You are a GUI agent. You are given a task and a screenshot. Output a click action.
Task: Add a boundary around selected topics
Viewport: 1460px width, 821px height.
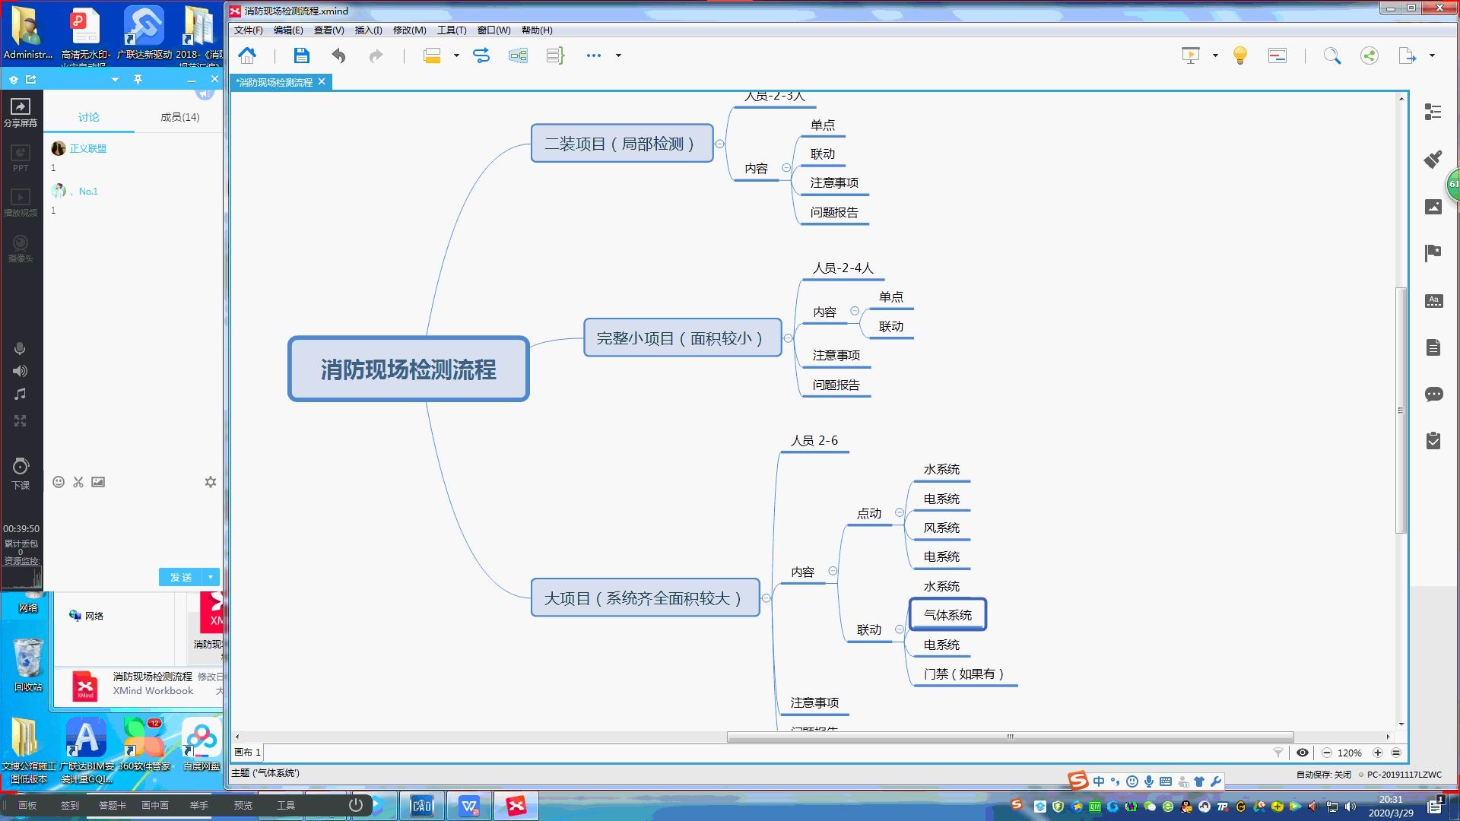518,55
